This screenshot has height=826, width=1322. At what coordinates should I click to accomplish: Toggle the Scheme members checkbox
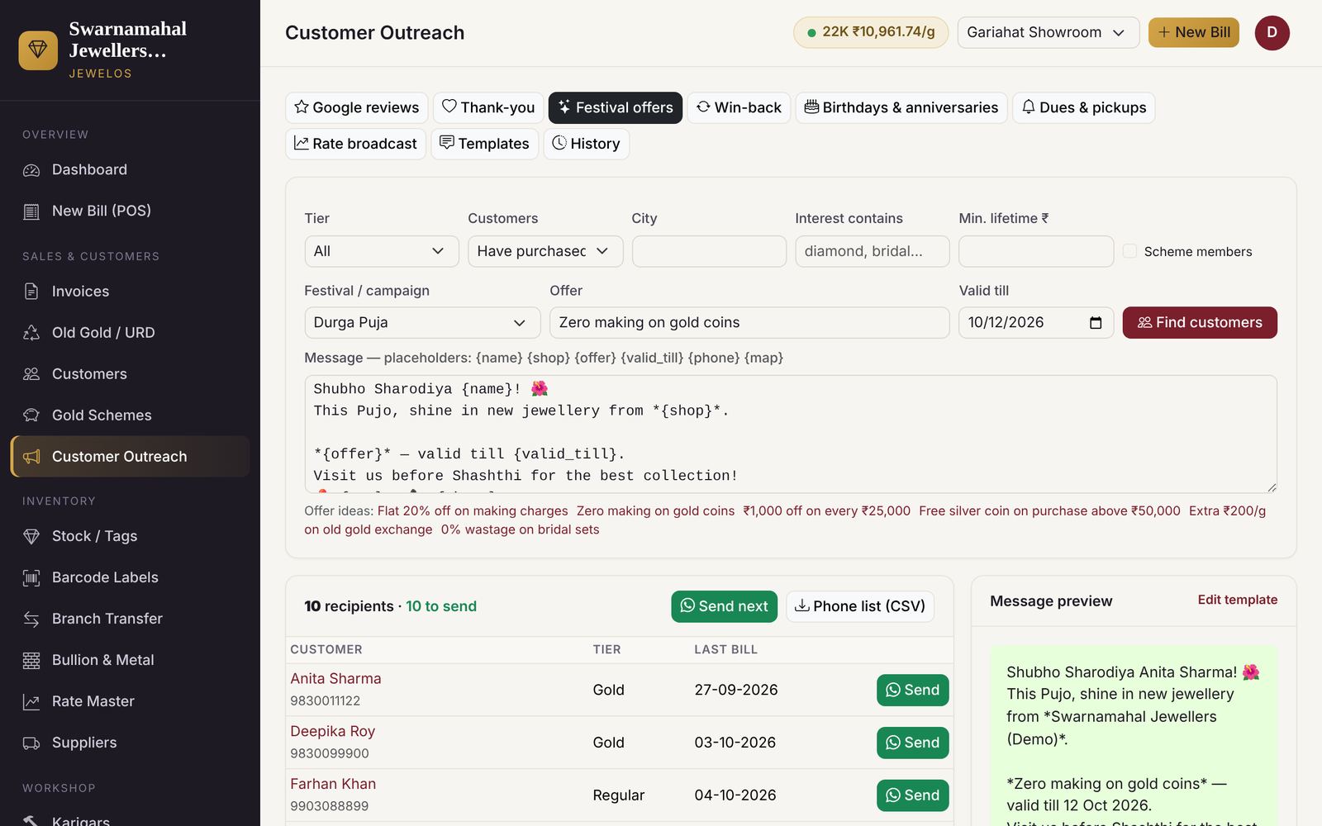[1129, 251]
